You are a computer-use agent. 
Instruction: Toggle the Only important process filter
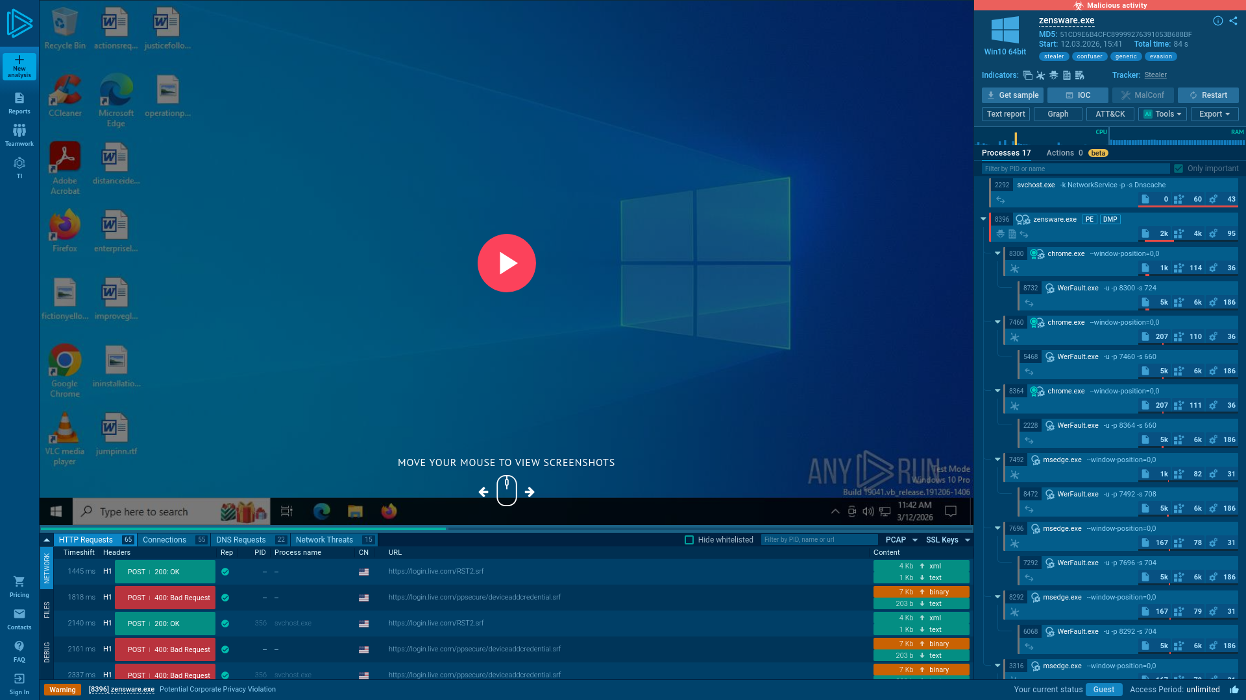[x=1179, y=169]
